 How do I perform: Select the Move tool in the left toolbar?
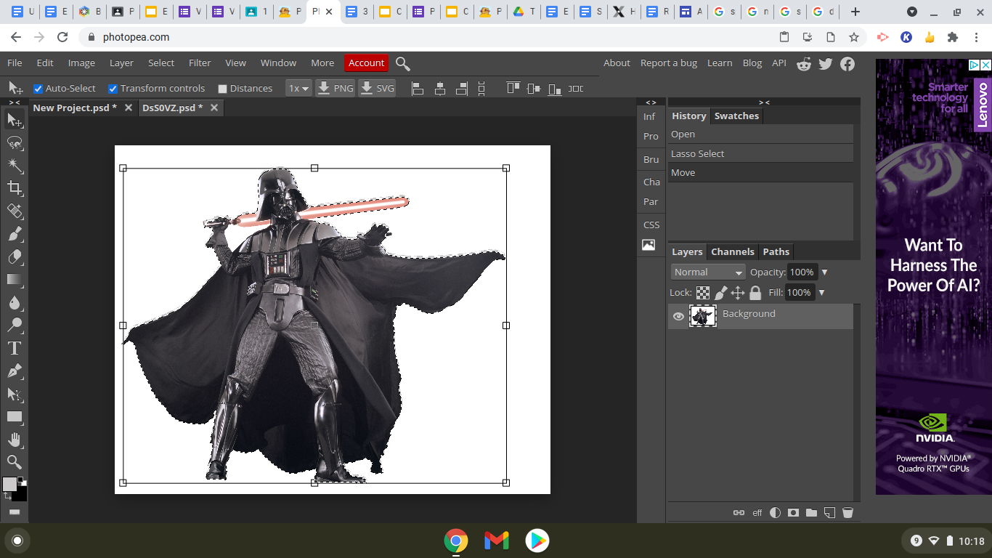pos(15,120)
